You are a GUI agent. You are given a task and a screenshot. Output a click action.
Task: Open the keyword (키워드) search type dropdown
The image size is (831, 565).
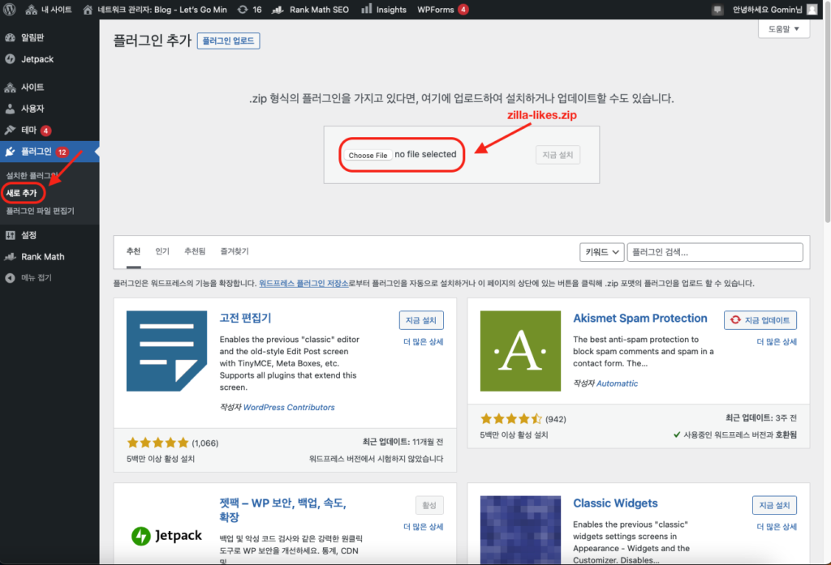(x=602, y=252)
